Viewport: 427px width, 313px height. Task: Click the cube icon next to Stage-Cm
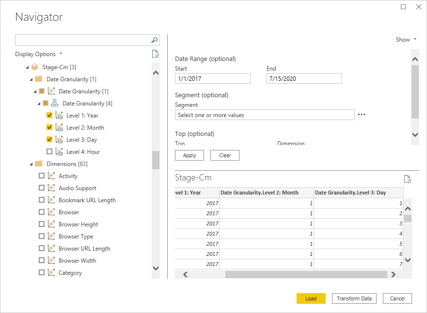coord(34,67)
